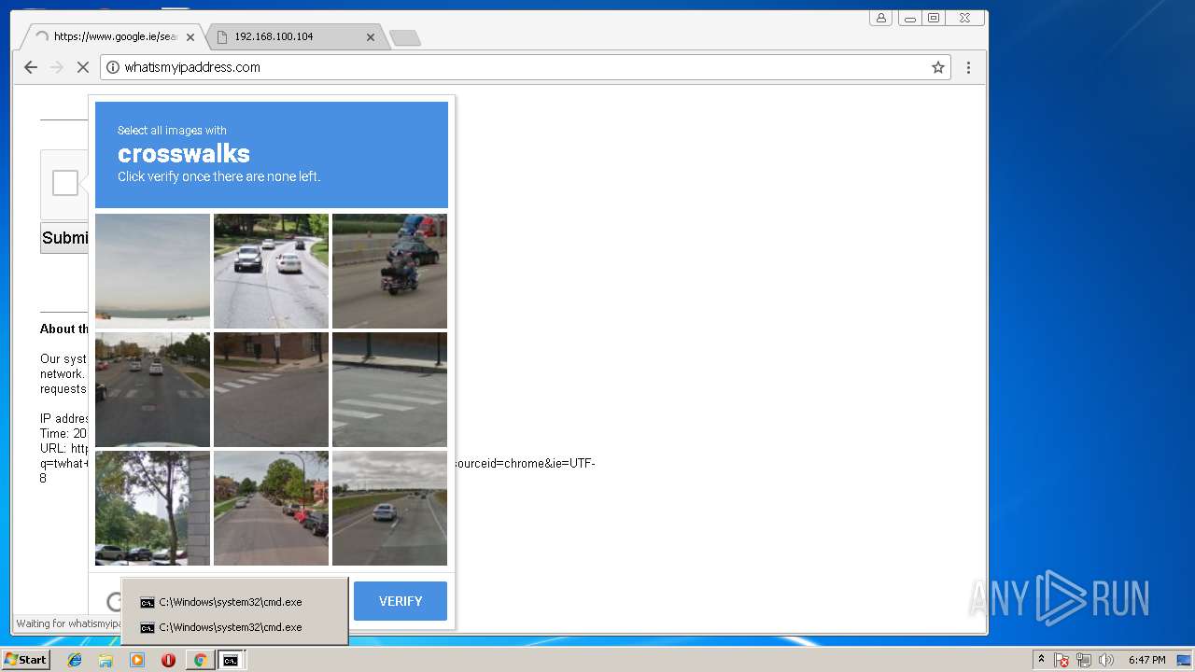Select the top-left sky image tile

152,271
